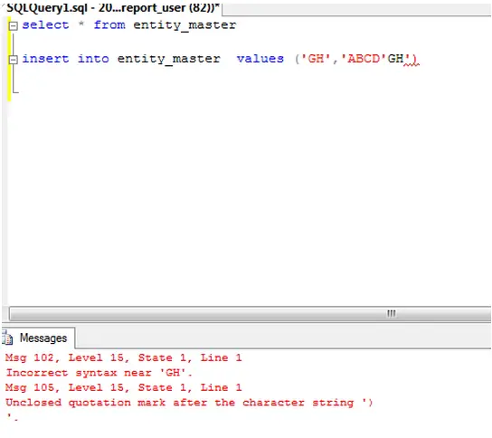Place cursor on entity_master in select line

184,25
